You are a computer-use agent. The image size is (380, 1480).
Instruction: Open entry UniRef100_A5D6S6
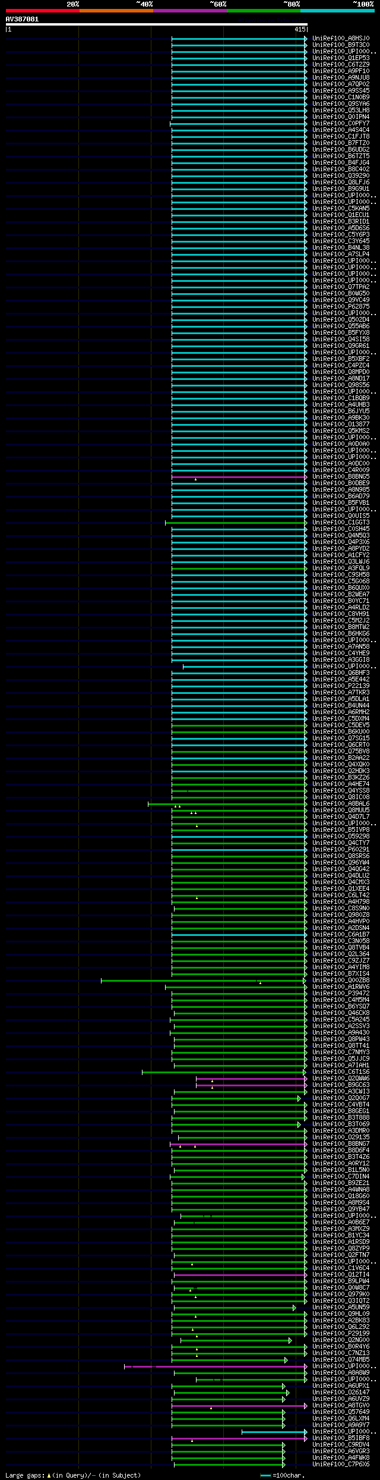(341, 228)
